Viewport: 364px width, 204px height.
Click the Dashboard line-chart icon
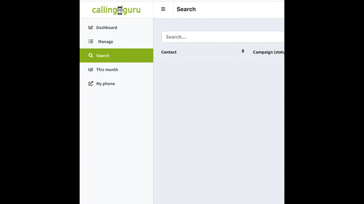(x=91, y=28)
